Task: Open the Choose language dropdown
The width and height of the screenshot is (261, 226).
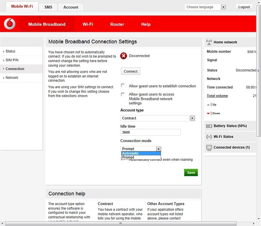Action: click(x=206, y=7)
